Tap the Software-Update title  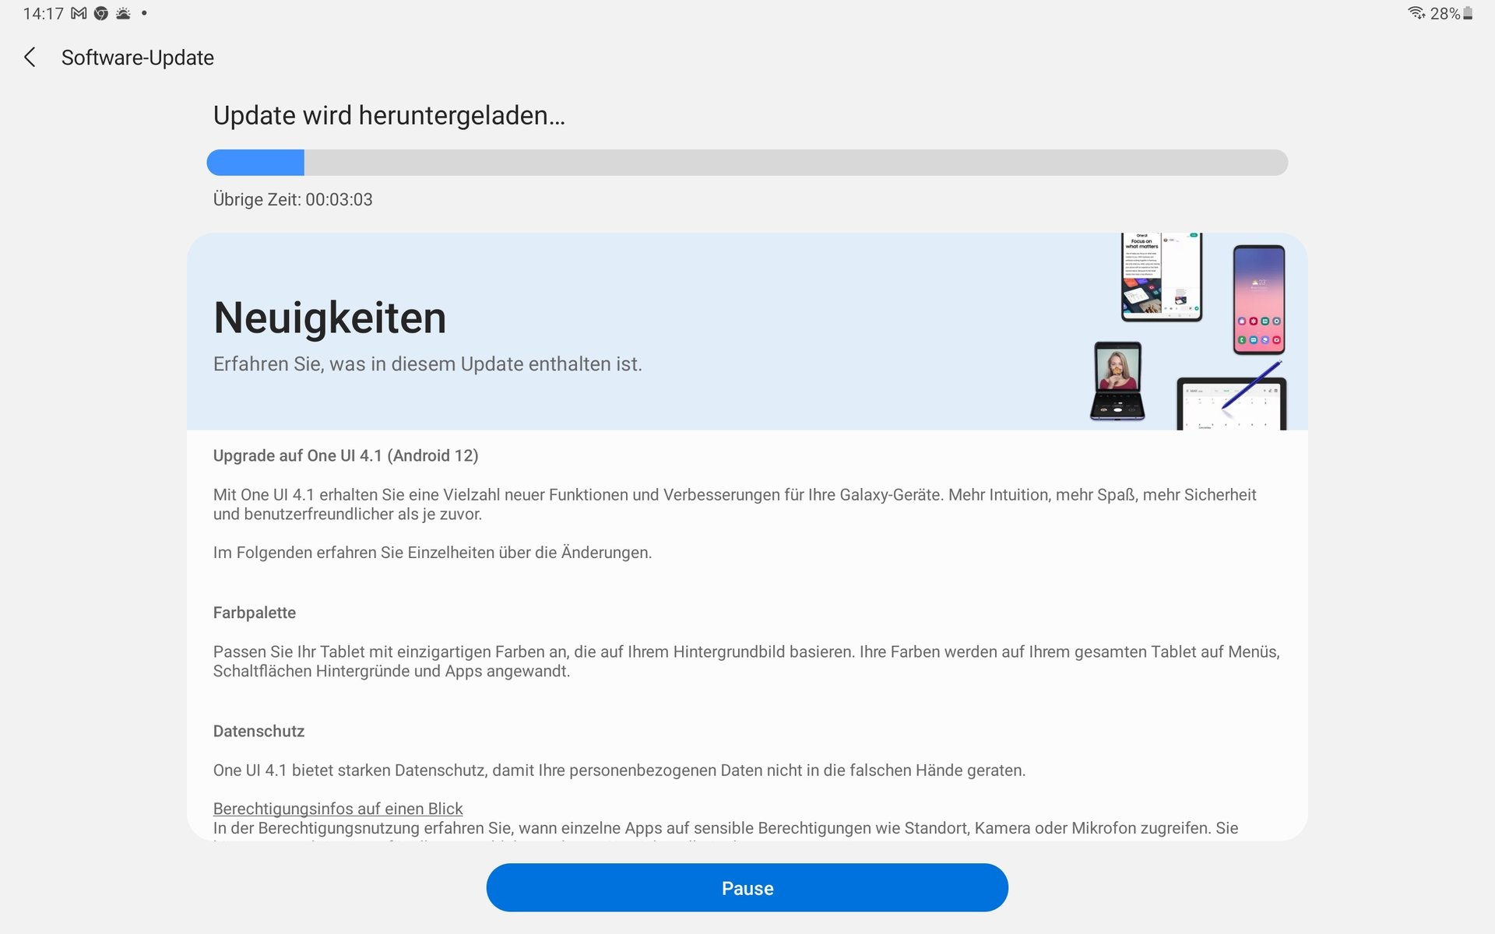coord(138,58)
